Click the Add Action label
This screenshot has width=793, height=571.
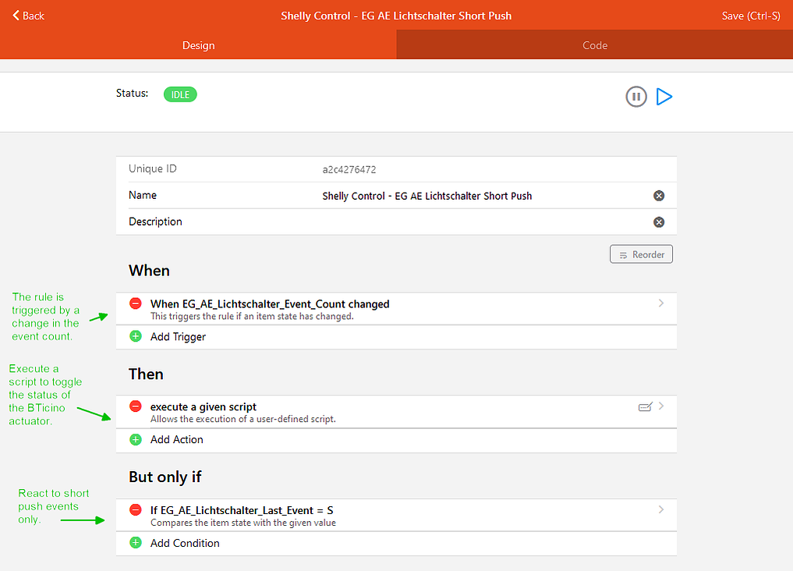[x=176, y=439]
